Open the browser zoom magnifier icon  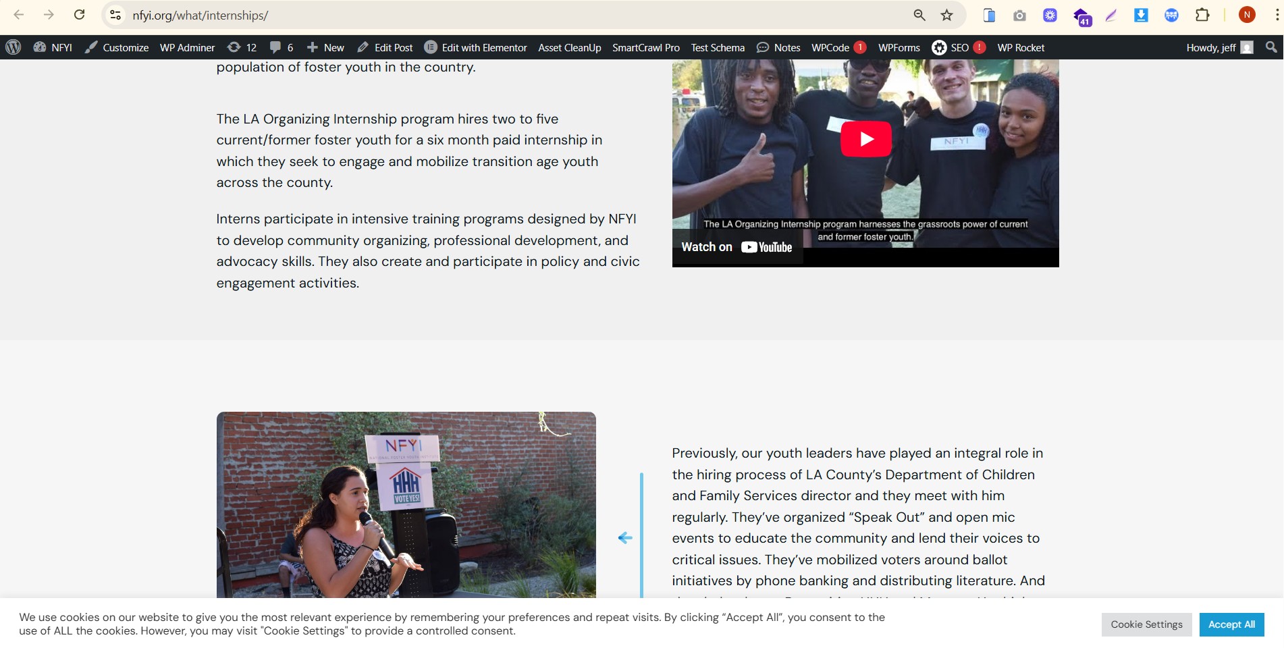(919, 15)
